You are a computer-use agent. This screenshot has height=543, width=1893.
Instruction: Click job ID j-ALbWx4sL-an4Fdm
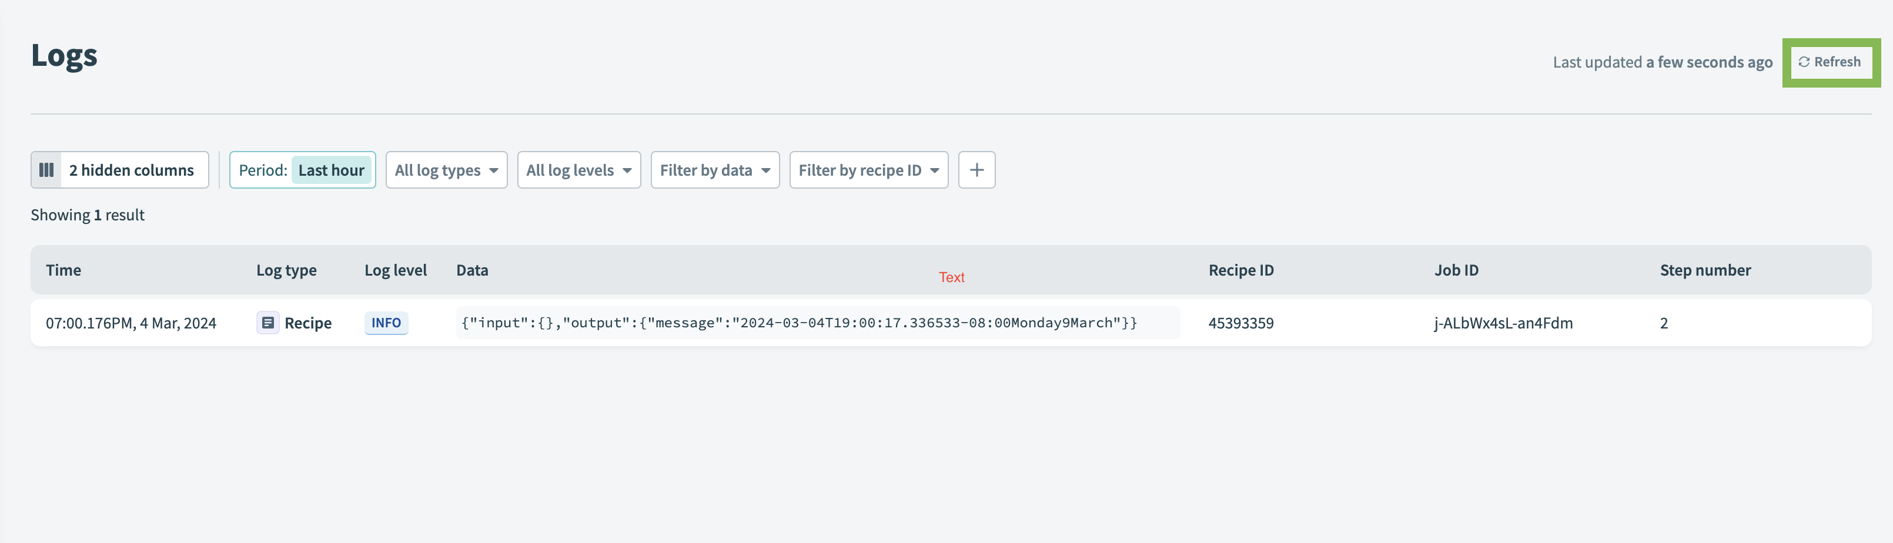click(1503, 323)
